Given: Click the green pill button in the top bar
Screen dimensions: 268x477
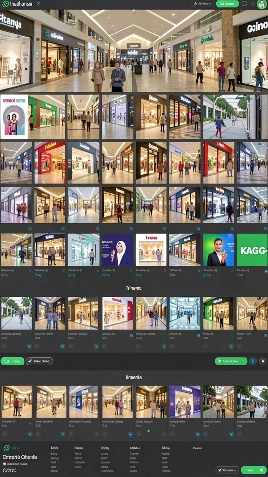Looking at the screenshot, I should pos(228,4).
